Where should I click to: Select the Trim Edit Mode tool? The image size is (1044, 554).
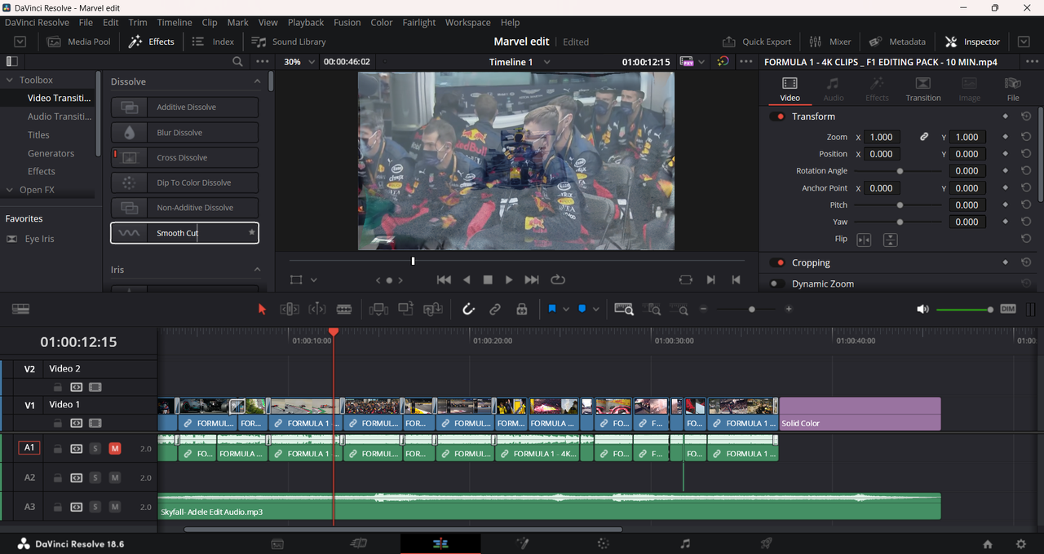(x=290, y=310)
